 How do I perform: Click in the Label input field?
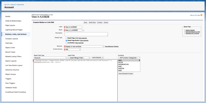coord(73,27)
